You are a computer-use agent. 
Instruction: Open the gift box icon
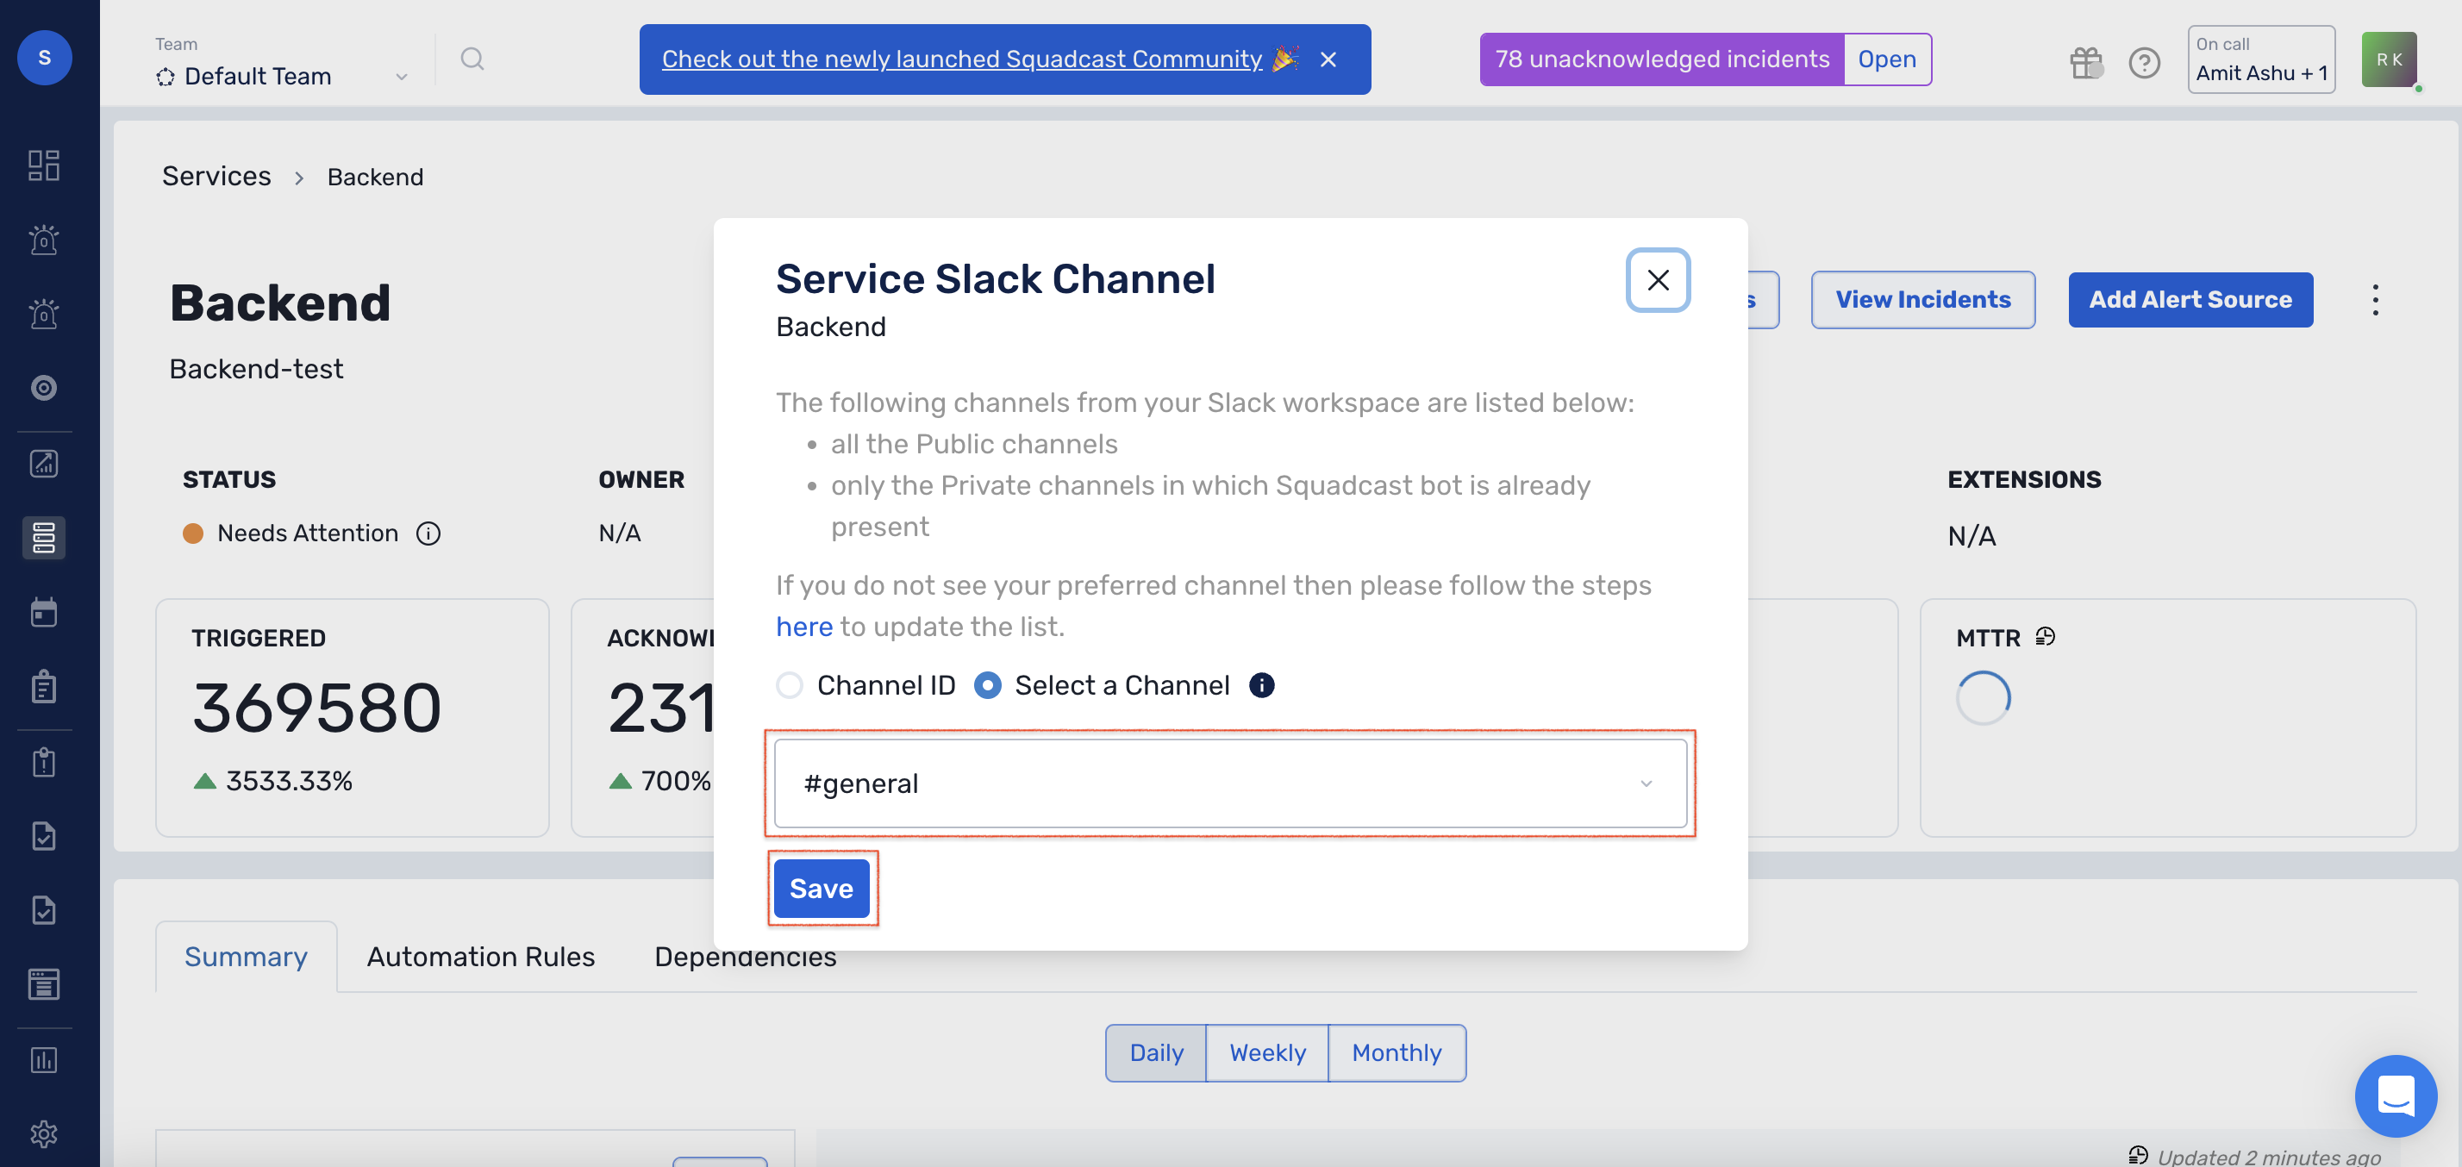(x=2085, y=62)
